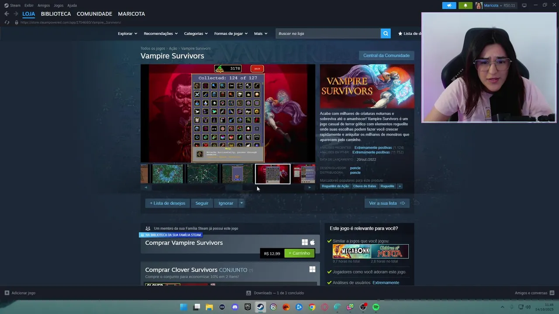The height and width of the screenshot is (314, 559).
Task: Open Google Chrome from the taskbar
Action: click(x=312, y=307)
